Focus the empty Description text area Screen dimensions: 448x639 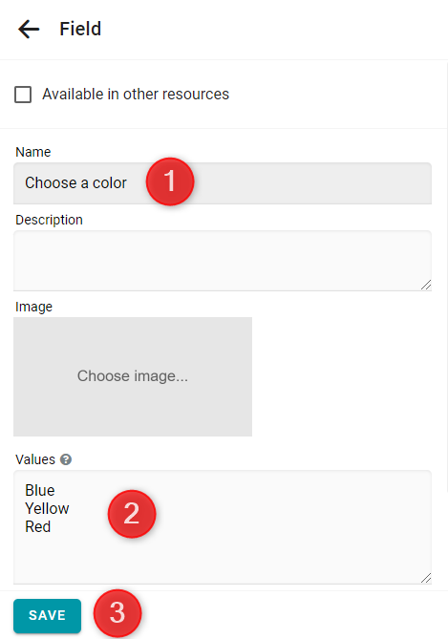pyautogui.click(x=223, y=261)
